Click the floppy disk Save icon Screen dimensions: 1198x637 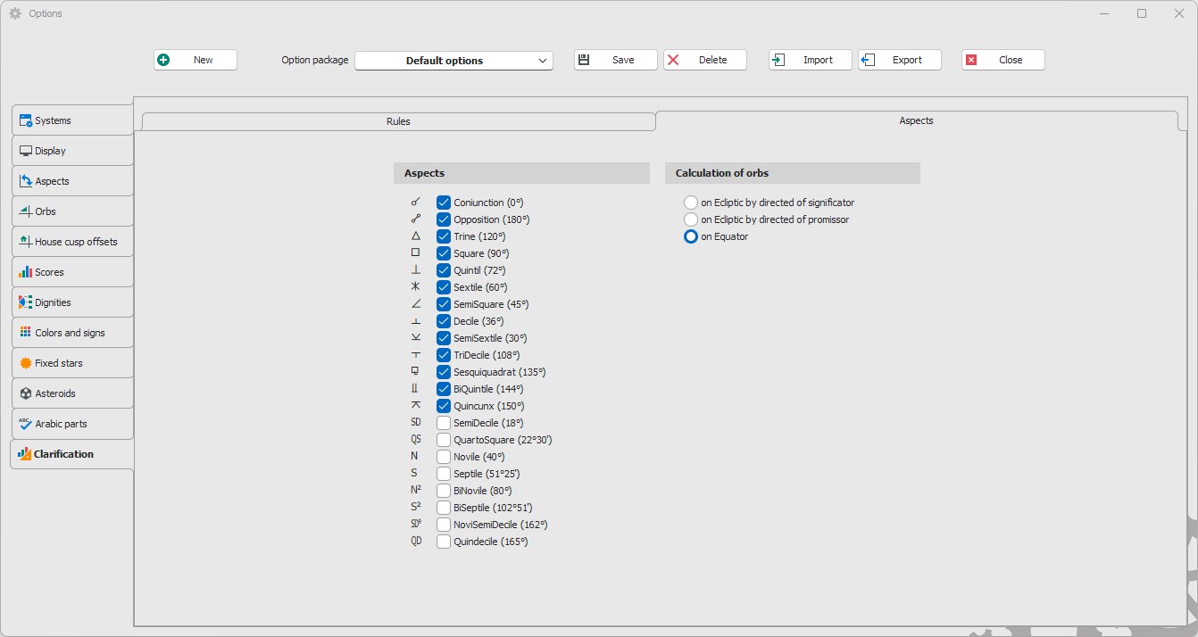584,60
